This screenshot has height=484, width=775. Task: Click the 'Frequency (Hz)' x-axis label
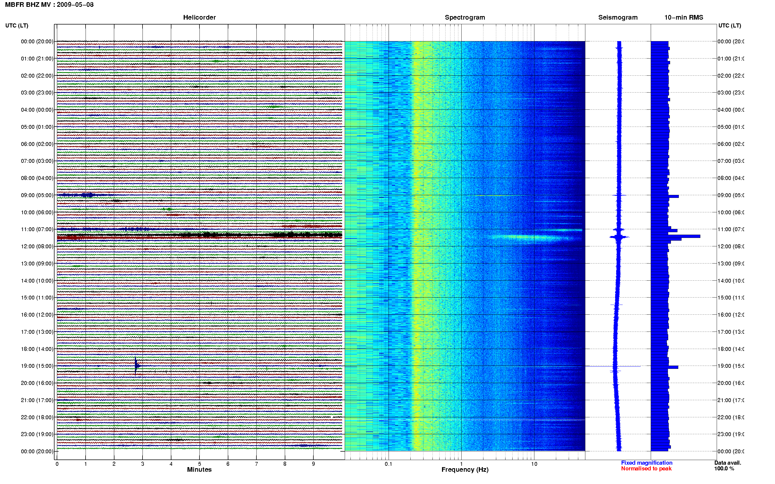pyautogui.click(x=465, y=470)
